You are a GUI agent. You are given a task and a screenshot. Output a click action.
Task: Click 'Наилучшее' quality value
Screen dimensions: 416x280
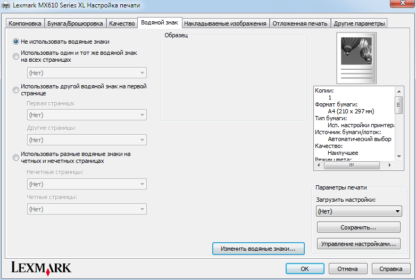[x=343, y=153]
